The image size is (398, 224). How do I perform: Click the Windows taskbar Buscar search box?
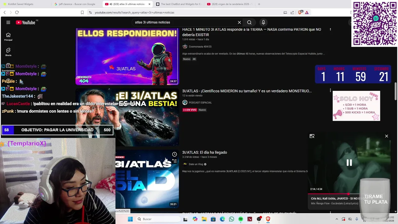point(158,219)
